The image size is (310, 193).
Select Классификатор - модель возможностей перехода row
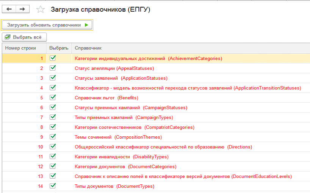pos(188,88)
